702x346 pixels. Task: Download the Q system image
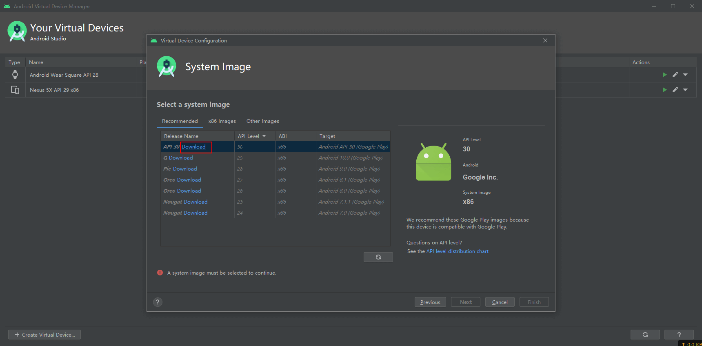(x=181, y=158)
